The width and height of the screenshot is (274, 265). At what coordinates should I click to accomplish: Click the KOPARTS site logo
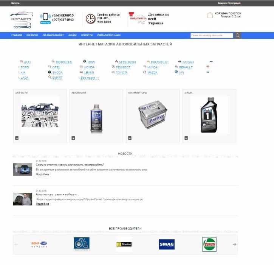(21, 20)
